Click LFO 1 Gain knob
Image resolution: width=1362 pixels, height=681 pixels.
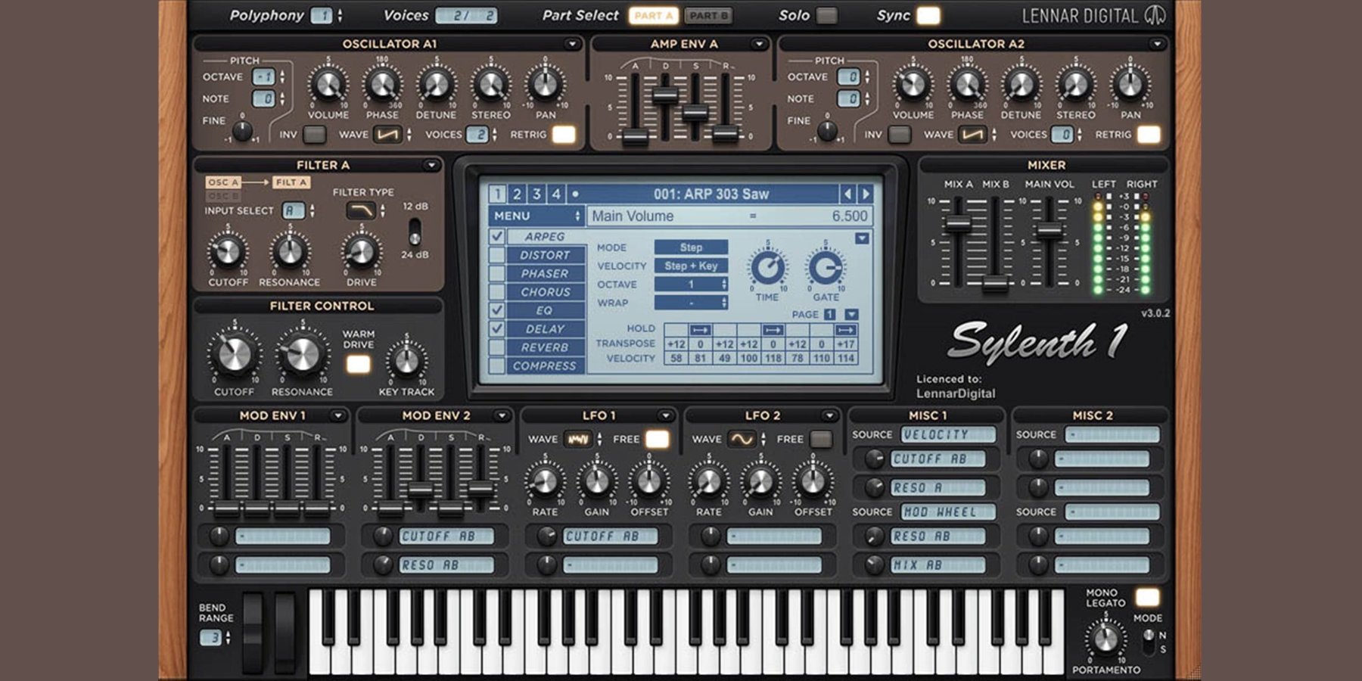597,481
